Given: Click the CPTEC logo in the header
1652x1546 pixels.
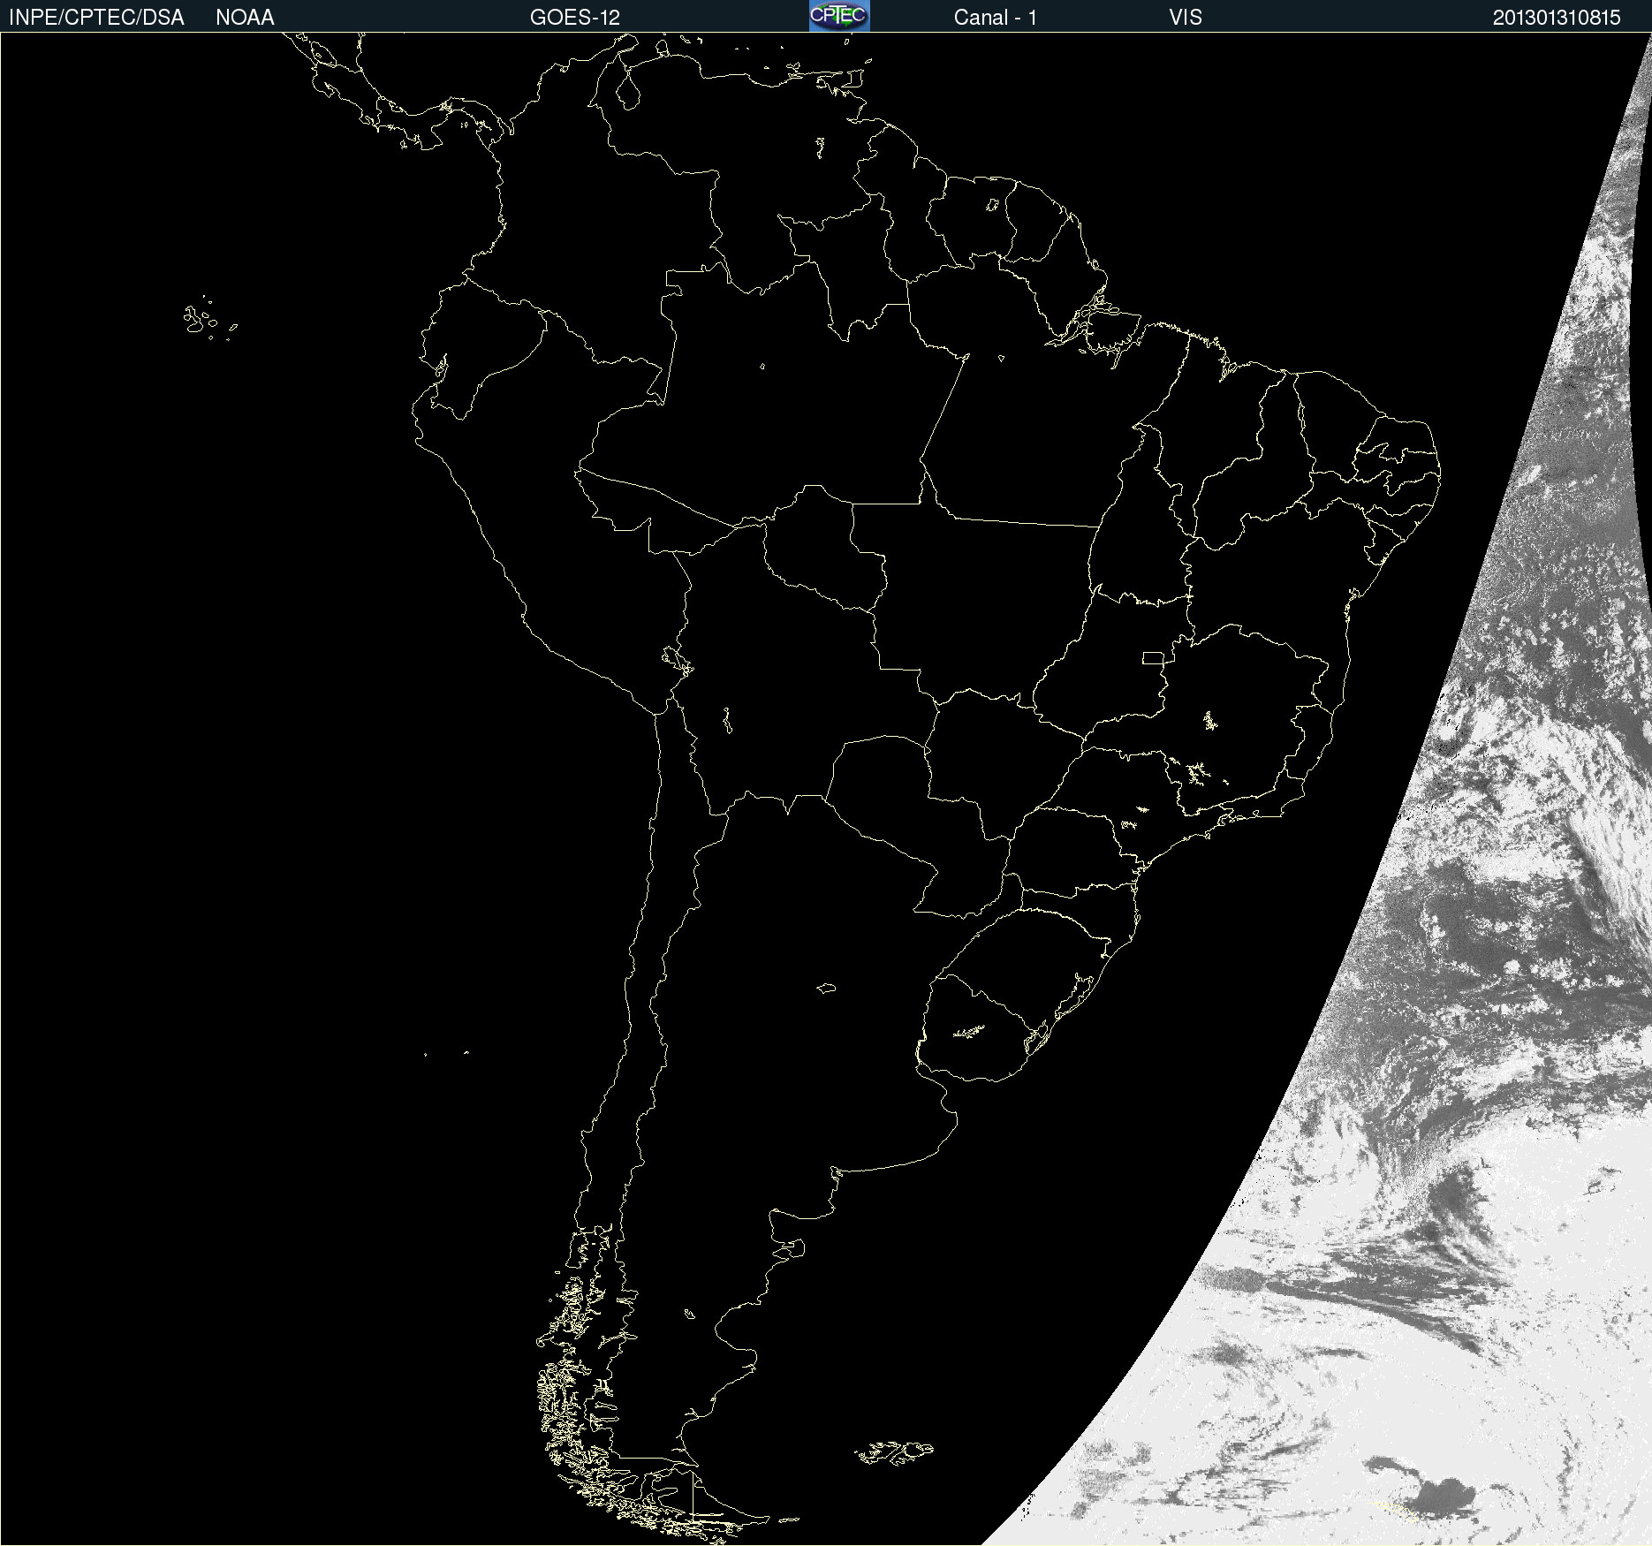Looking at the screenshot, I should click(839, 16).
